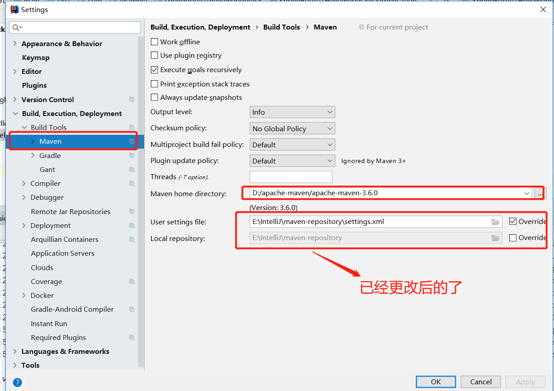Close the Settings dialog
Image resolution: width=554 pixels, height=391 pixels.
click(543, 9)
